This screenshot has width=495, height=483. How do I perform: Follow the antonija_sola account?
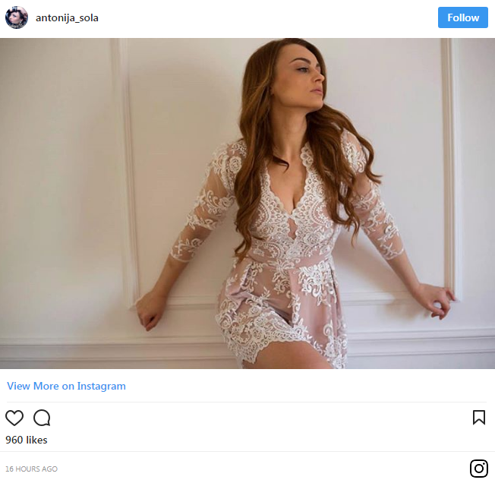462,17
